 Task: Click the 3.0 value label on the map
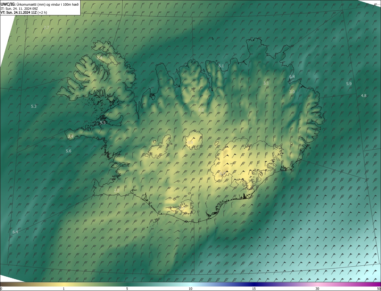pos(292,92)
